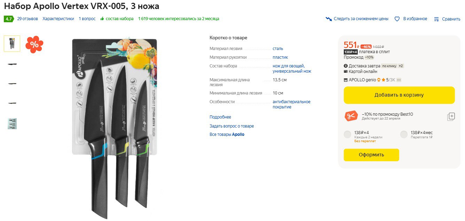Click the scissors promo coupon icon
Screen dimensions: 465x221
[x=351, y=116]
